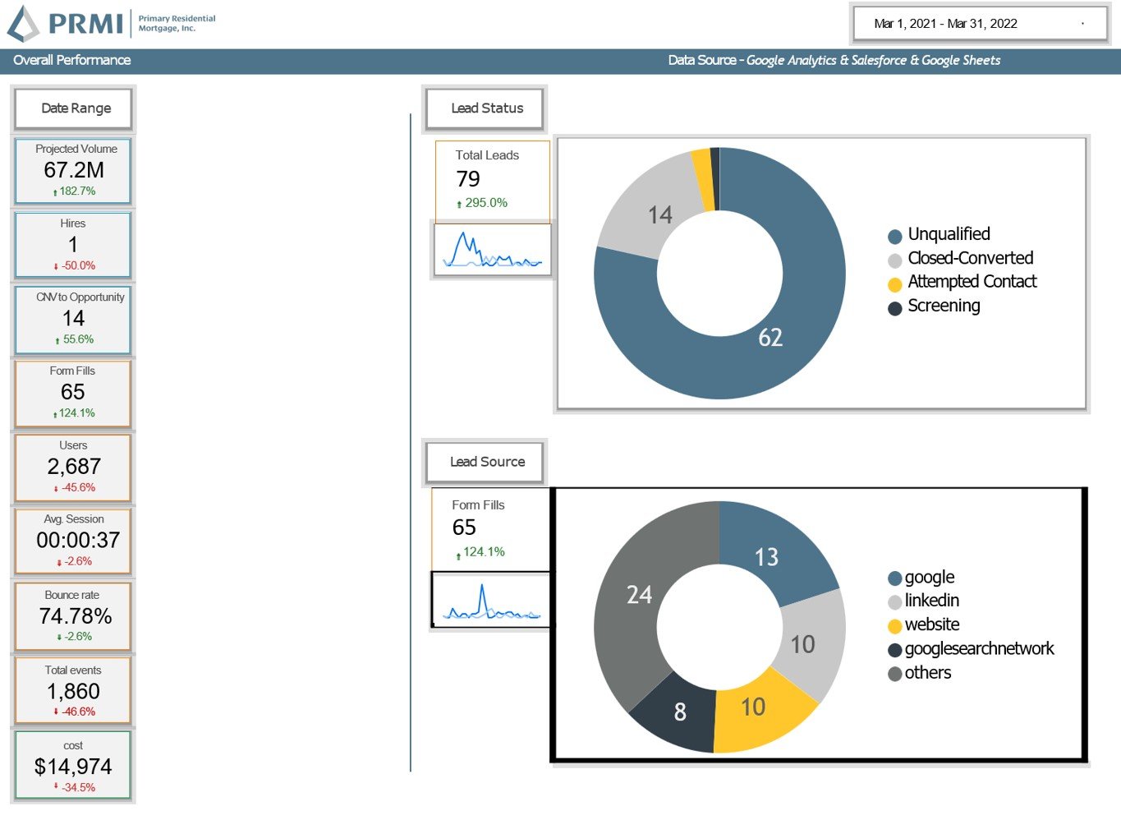Select the Lead Source header box
Screen dimensions: 1121x820
tap(485, 462)
